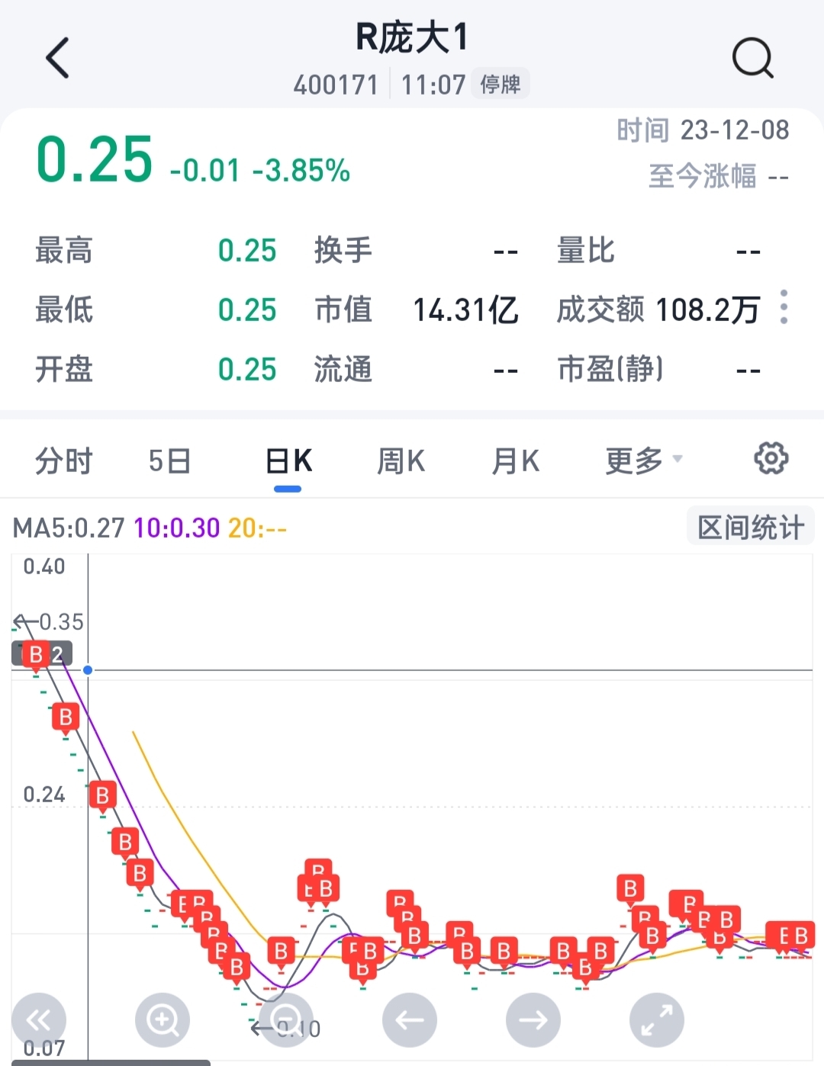Switch to the 分时 tab
Screen dimensions: 824x1066
coord(64,461)
